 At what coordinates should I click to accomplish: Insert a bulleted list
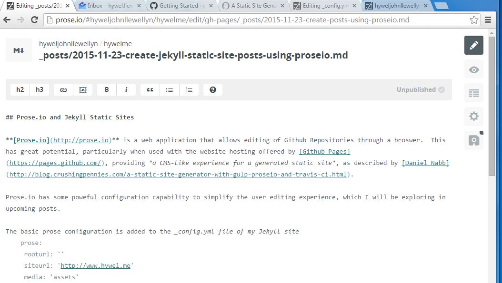point(170,90)
